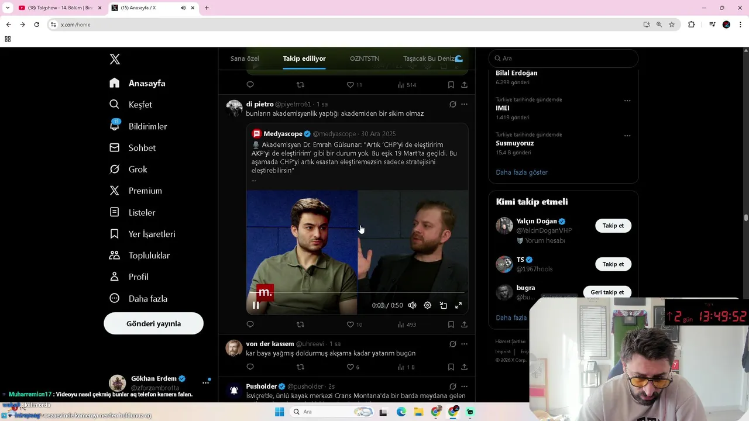The width and height of the screenshot is (749, 421).
Task: Open Chrome tab search dropdown
Action: [8, 8]
